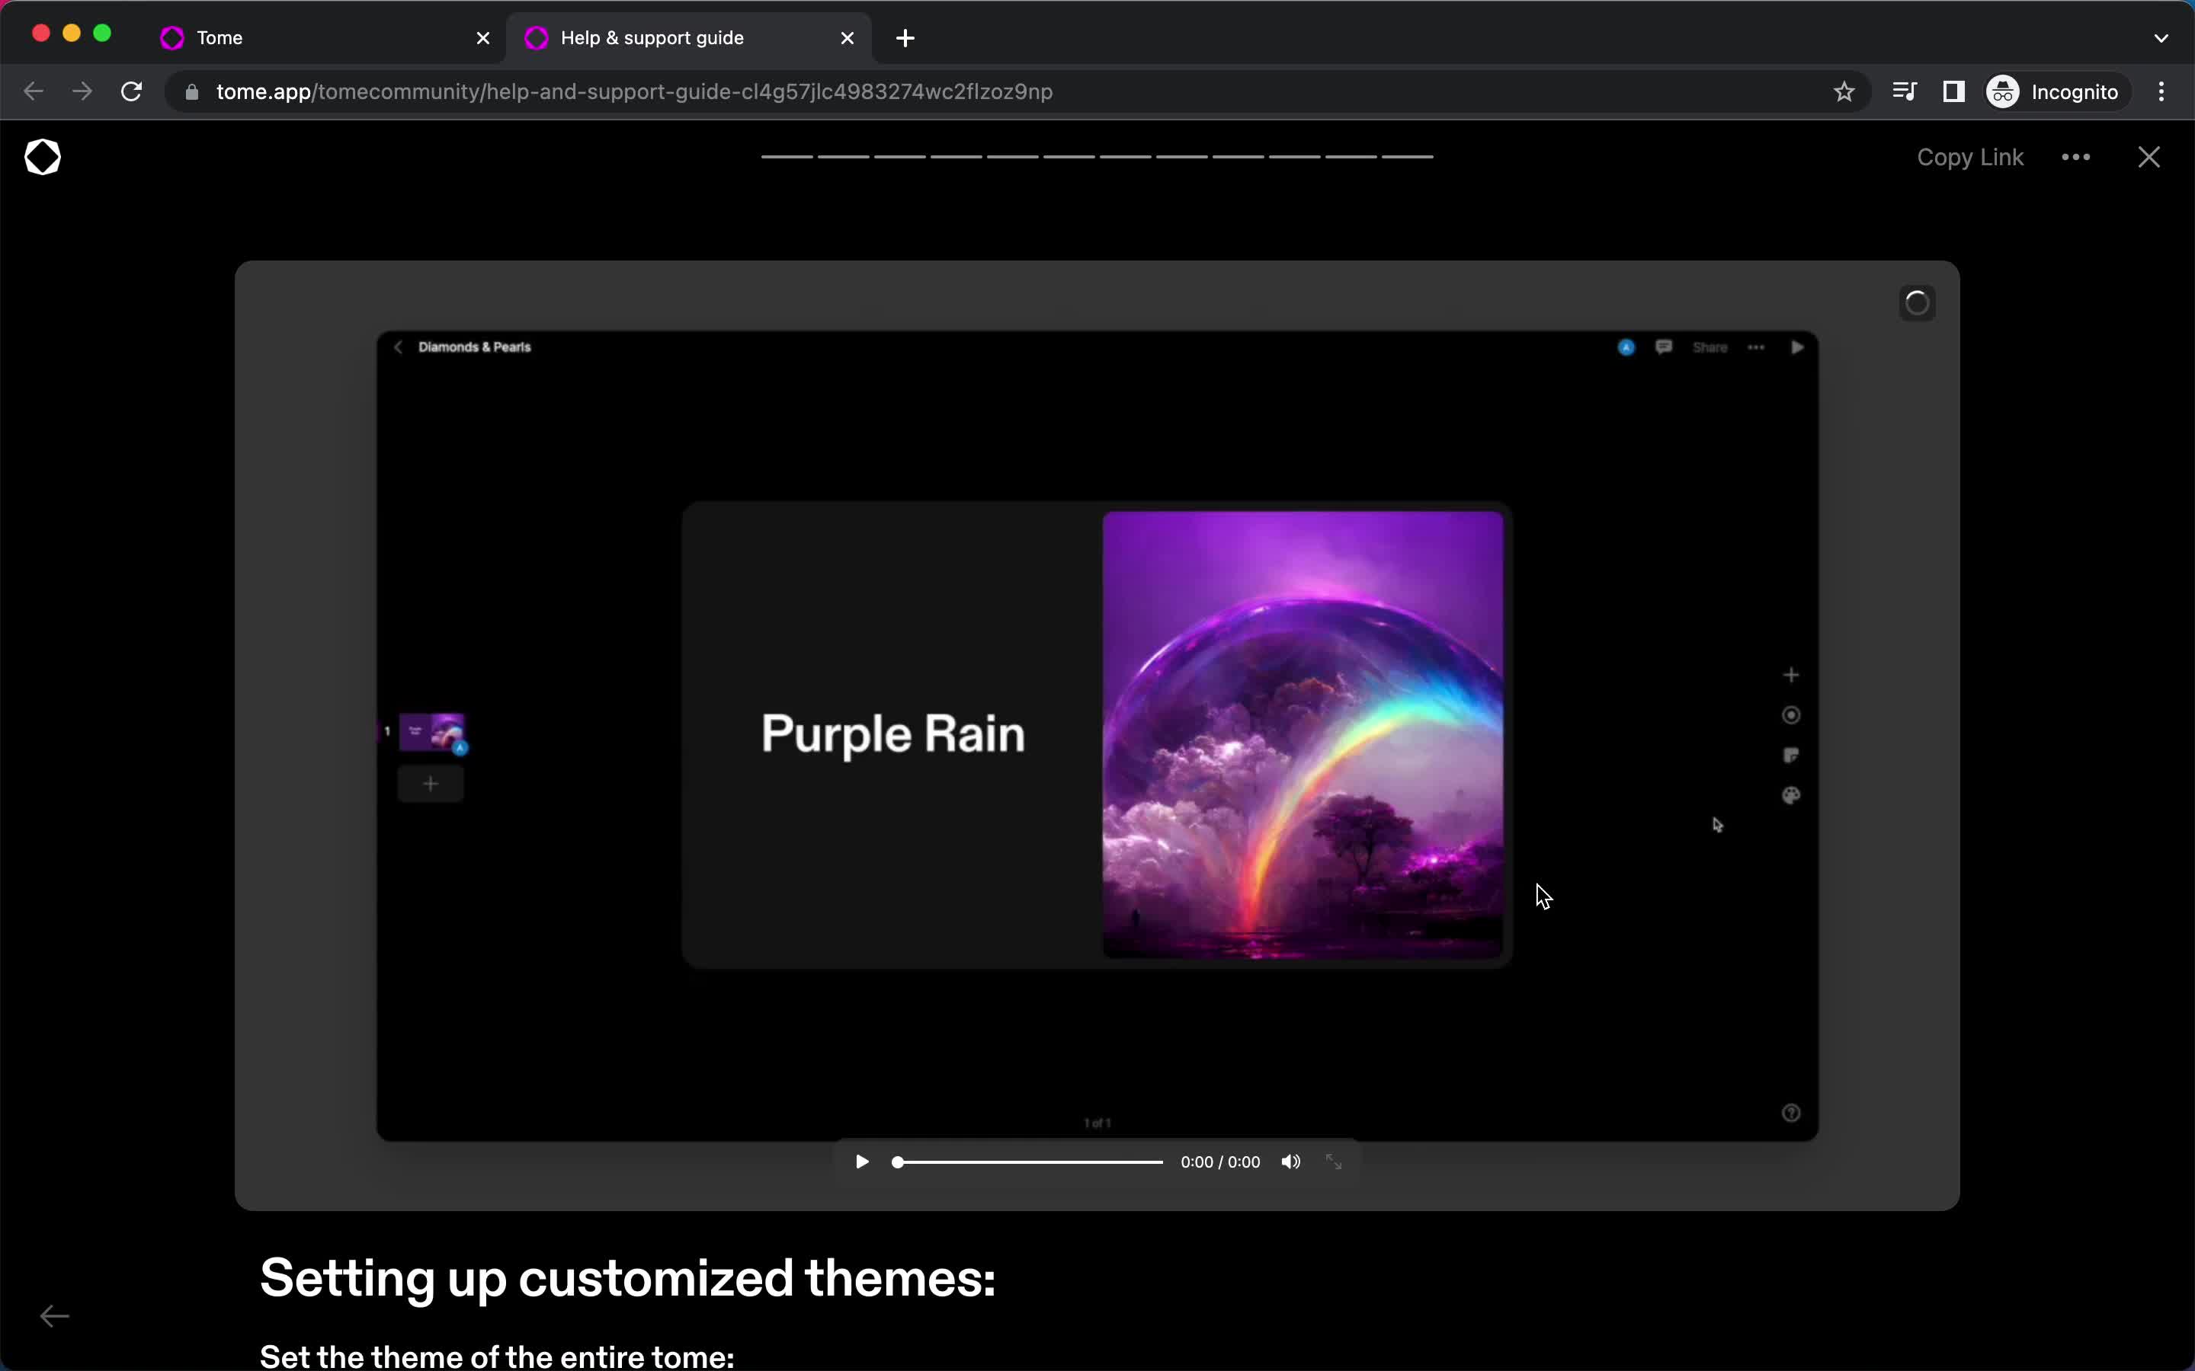The image size is (2195, 1371).
Task: Open Chrome three-dot menu
Action: pyautogui.click(x=2161, y=91)
